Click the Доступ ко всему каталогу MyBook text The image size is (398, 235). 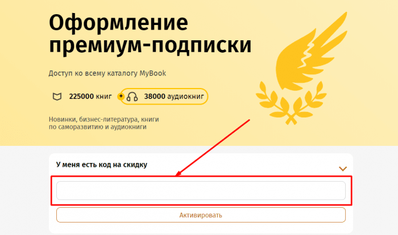tap(107, 73)
